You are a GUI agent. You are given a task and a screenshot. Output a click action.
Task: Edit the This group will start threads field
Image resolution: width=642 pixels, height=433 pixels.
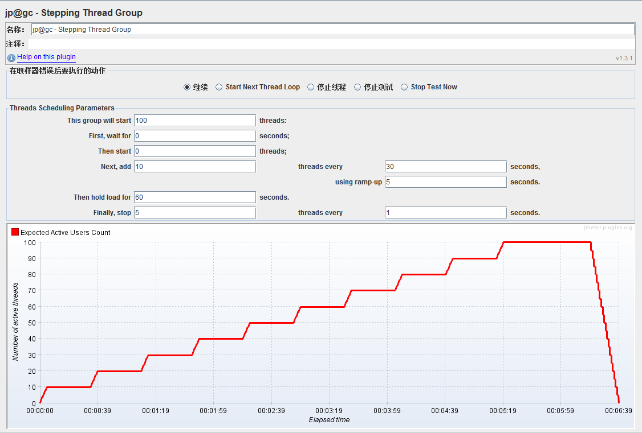(x=195, y=121)
